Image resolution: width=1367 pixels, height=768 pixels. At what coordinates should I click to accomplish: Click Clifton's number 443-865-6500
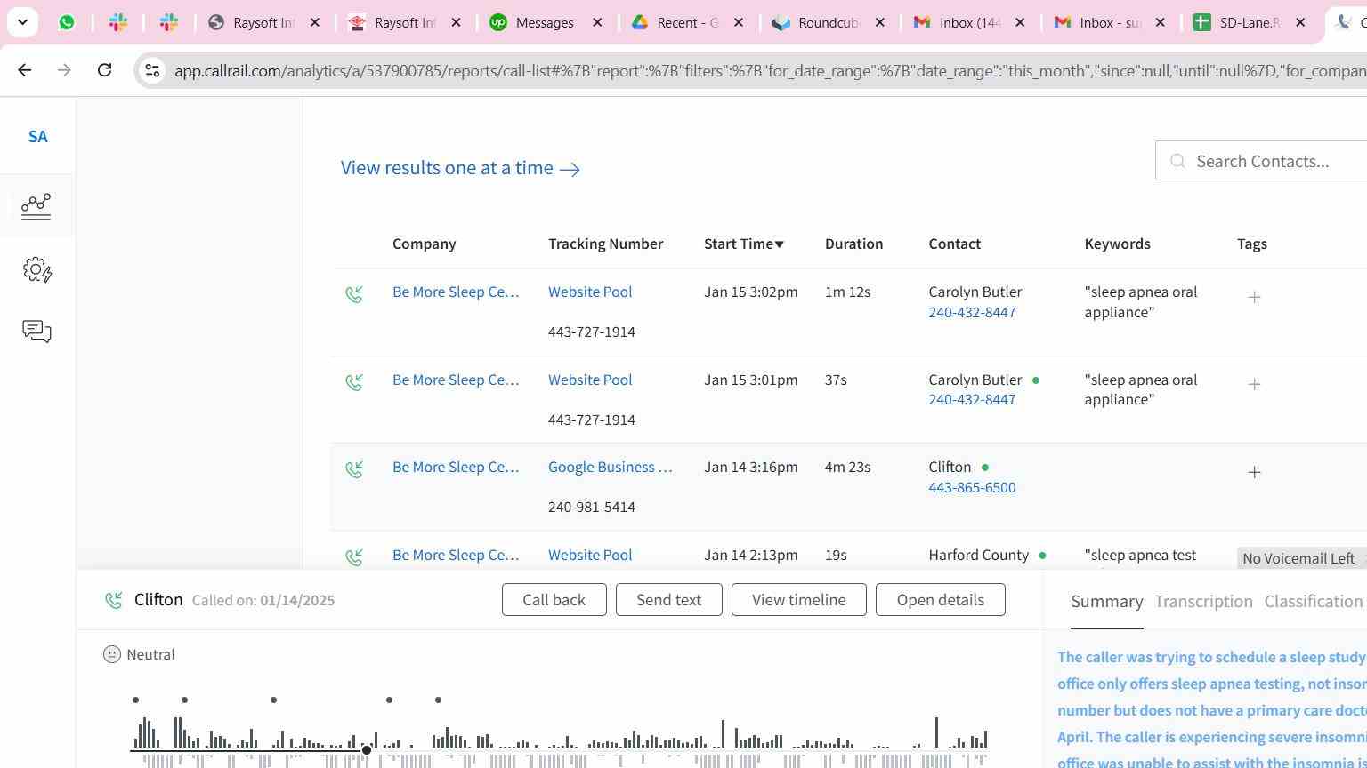coord(972,487)
